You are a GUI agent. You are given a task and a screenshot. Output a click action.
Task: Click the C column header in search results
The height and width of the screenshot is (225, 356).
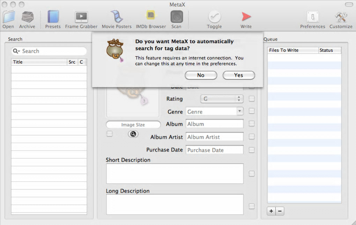81,62
